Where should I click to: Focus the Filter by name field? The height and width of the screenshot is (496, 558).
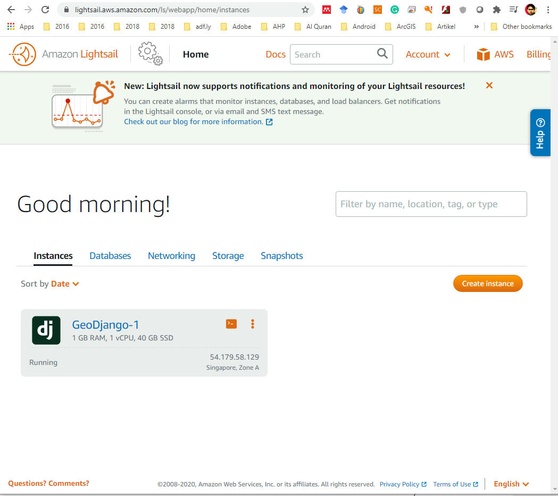tap(431, 204)
